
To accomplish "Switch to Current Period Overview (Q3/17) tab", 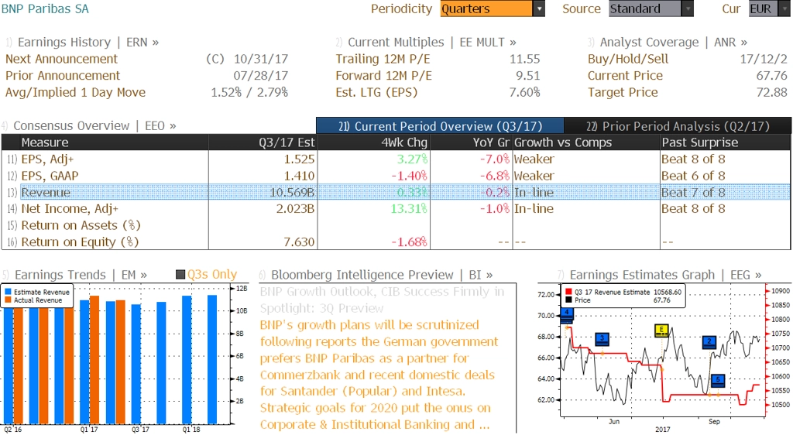I will pyautogui.click(x=440, y=126).
